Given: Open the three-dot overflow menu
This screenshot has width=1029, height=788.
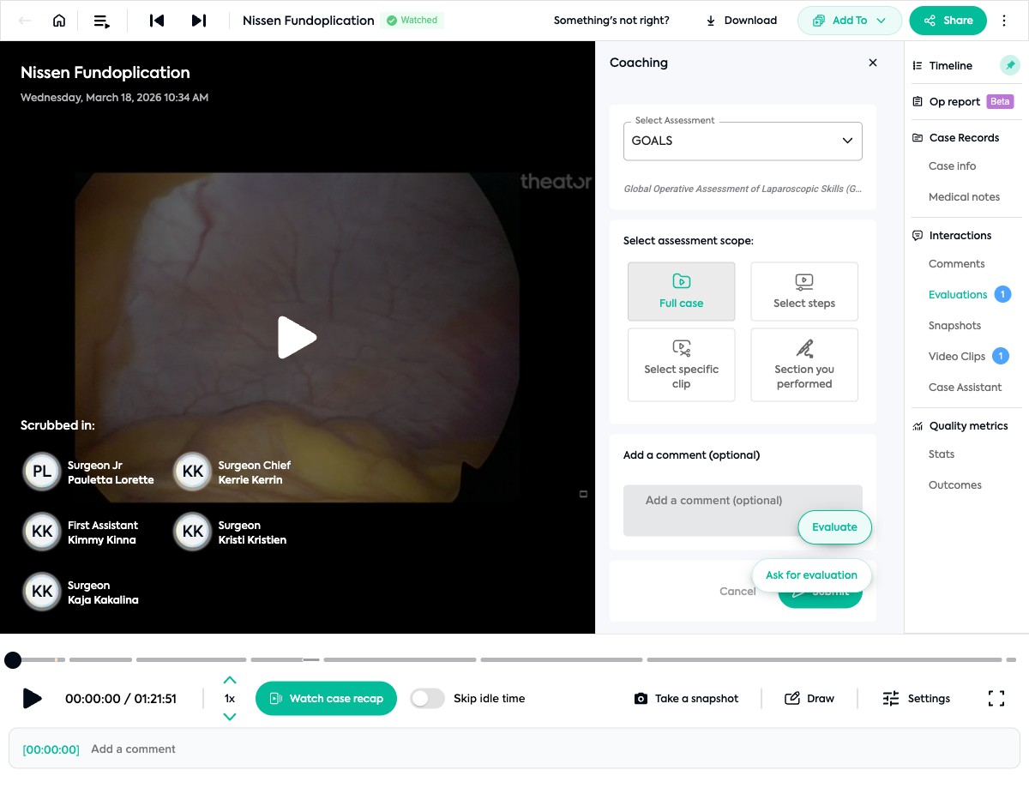Looking at the screenshot, I should pos(1004,20).
